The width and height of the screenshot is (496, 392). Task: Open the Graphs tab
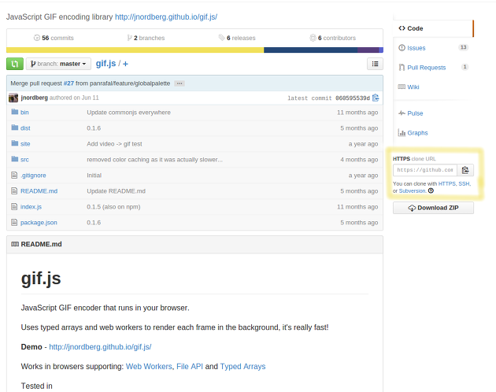point(417,133)
